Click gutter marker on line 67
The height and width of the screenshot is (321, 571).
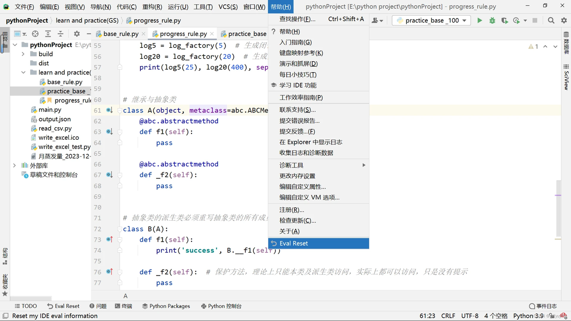[109, 175]
